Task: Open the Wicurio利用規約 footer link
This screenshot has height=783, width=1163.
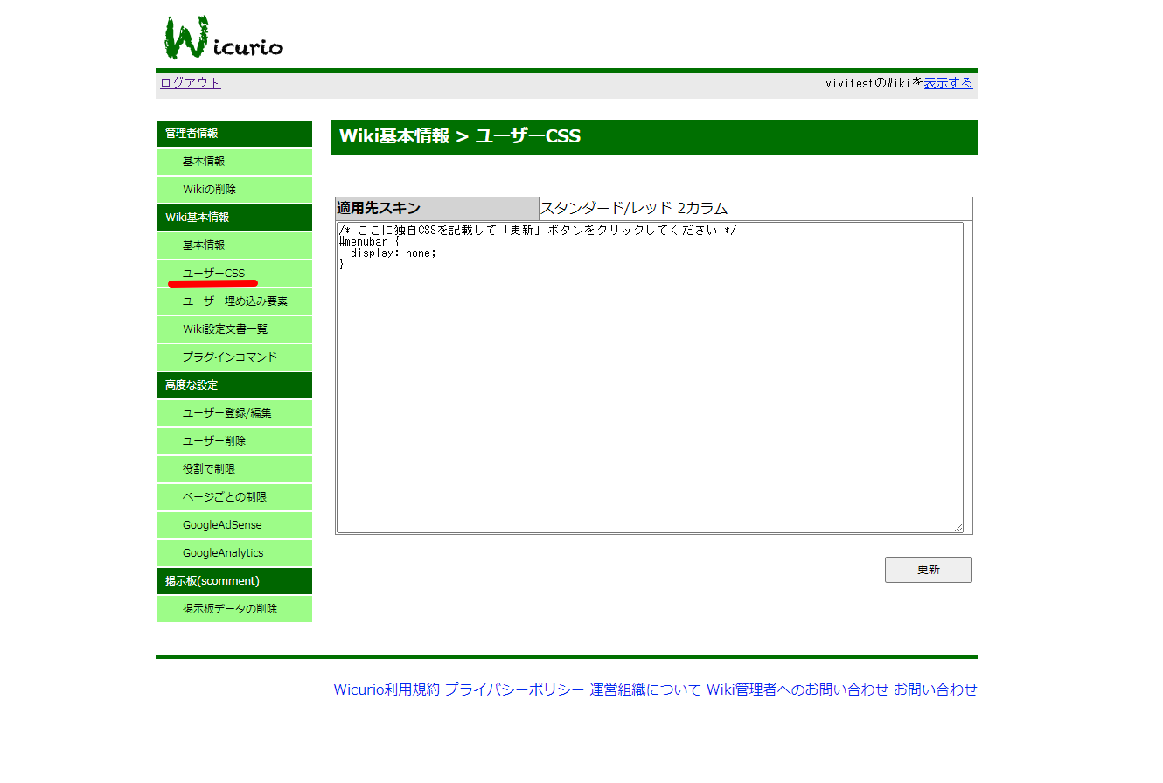Action: [x=386, y=689]
